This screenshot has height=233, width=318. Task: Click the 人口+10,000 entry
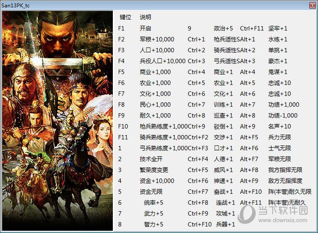[157, 50]
